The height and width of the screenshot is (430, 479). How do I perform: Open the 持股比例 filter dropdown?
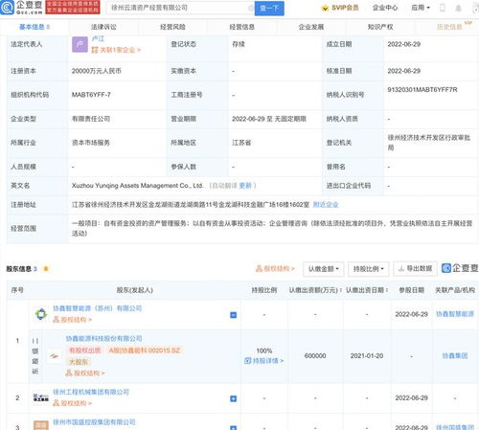[369, 269]
